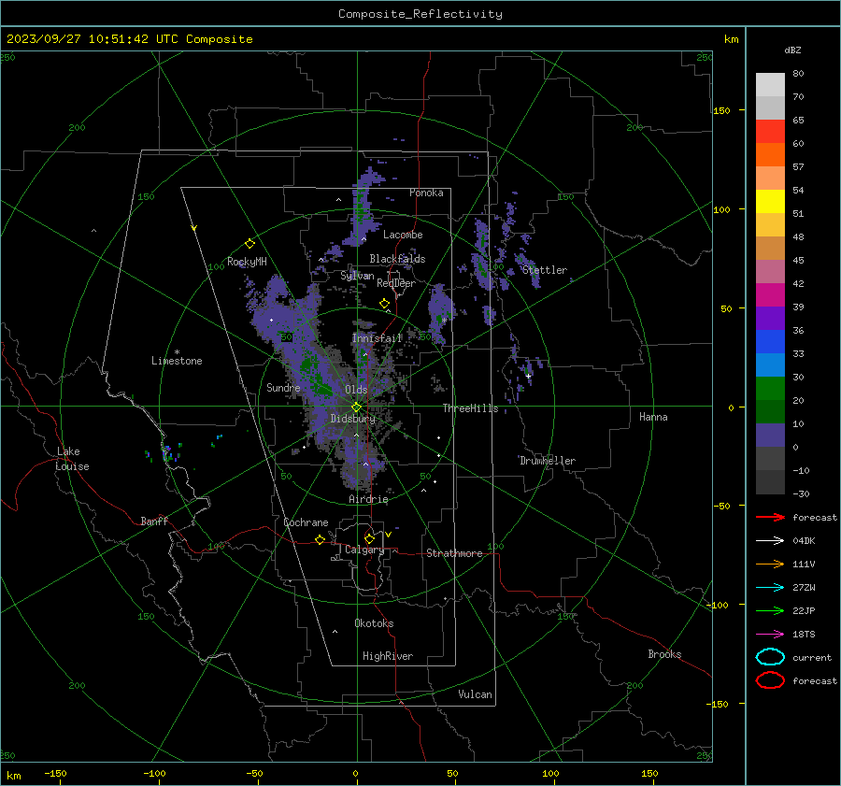Click the Brooks city label
The width and height of the screenshot is (841, 786).
click(x=664, y=654)
